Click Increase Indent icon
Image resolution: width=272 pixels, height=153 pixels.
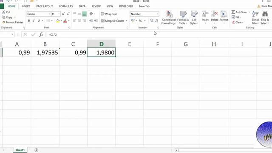coord(96,21)
